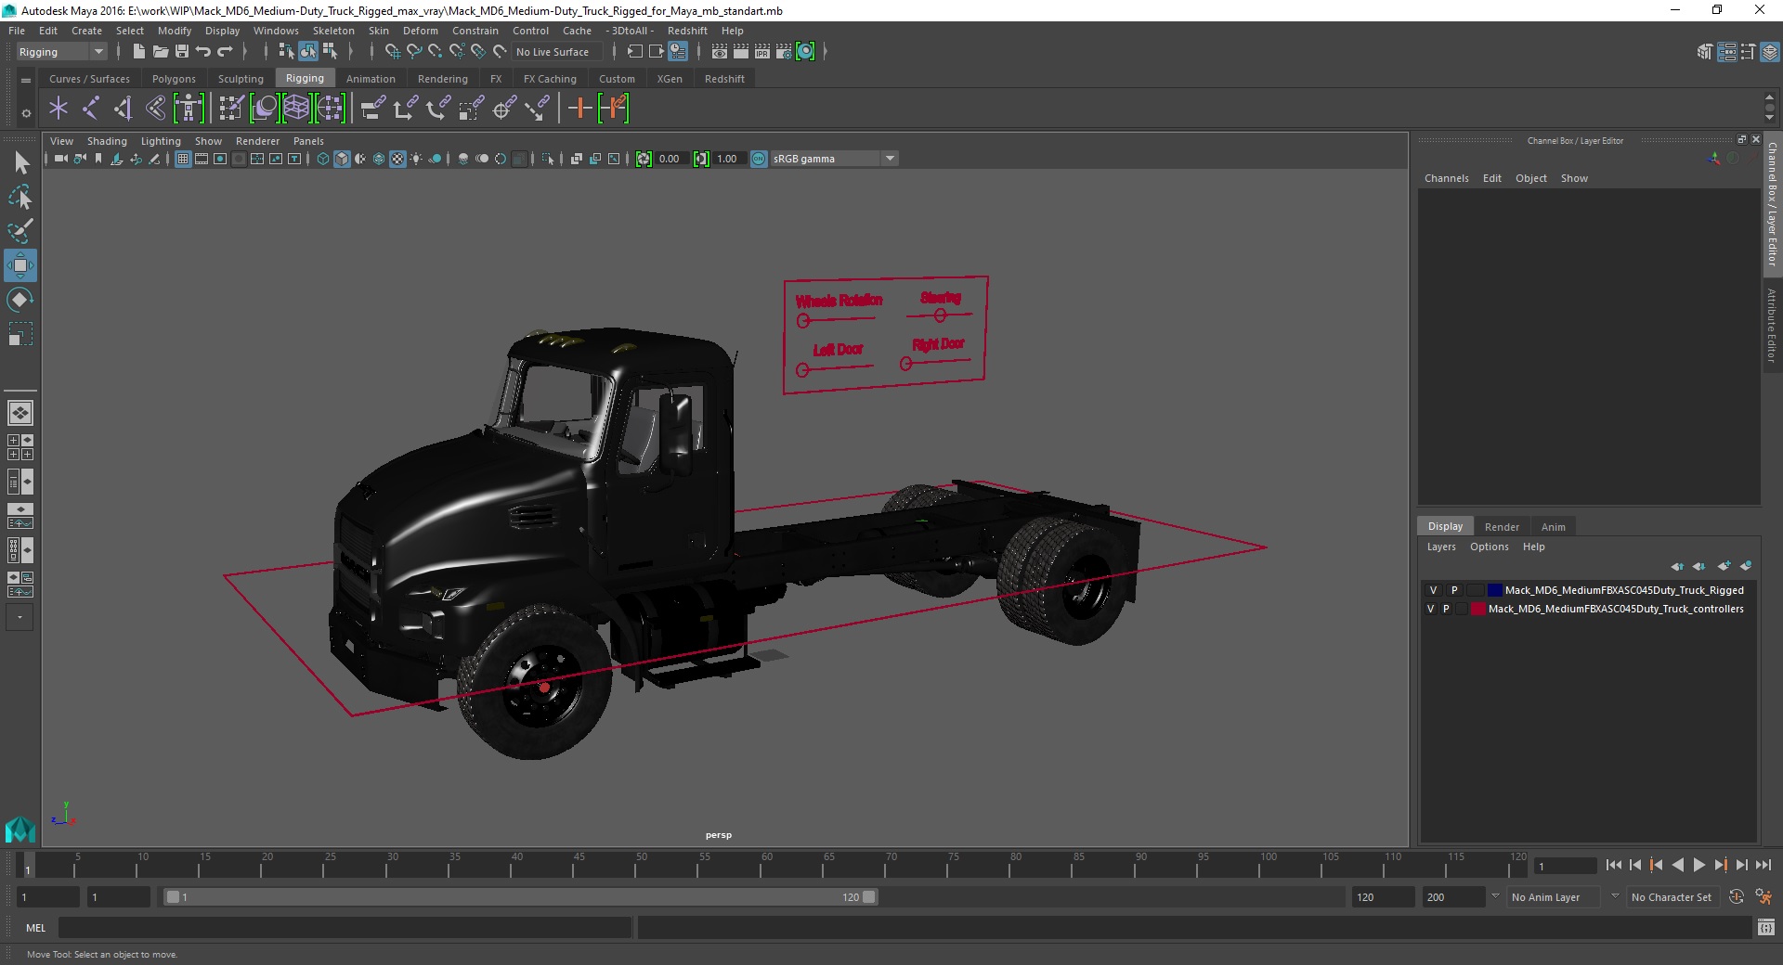Open the Skeleton menu
The image size is (1783, 965).
pyautogui.click(x=333, y=31)
